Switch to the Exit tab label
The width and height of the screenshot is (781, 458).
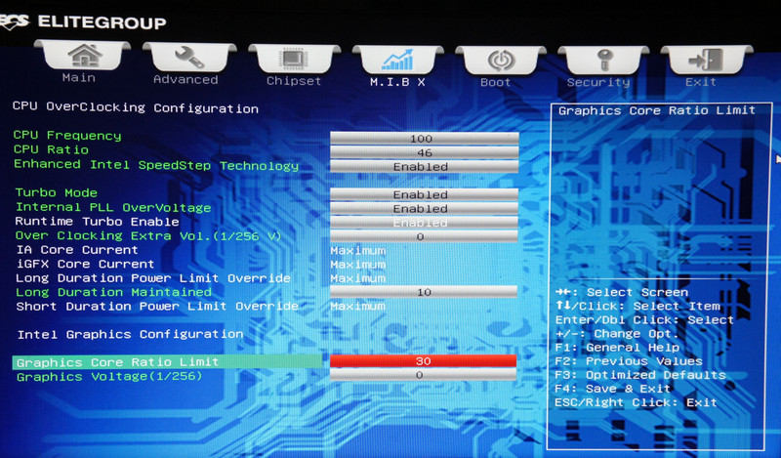(700, 82)
